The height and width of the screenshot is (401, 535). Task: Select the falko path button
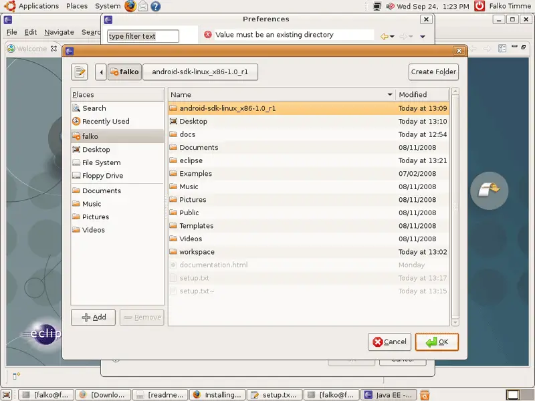click(124, 72)
